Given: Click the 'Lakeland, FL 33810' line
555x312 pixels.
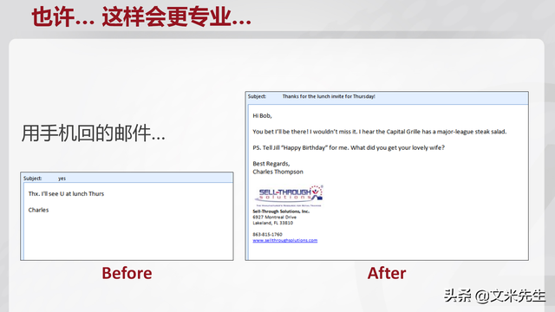Looking at the screenshot, I should [x=273, y=223].
